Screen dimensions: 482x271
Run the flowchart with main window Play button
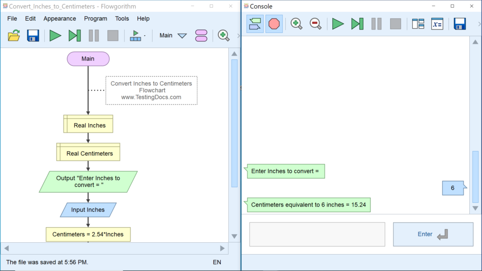(56, 36)
